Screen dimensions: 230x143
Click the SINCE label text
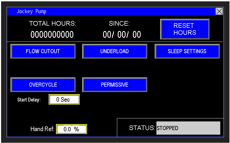point(119,24)
